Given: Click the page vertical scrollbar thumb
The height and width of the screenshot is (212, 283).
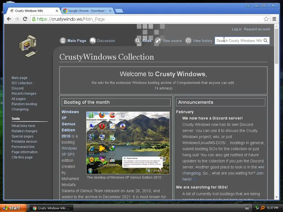Looking at the screenshot, I should pos(276,46).
